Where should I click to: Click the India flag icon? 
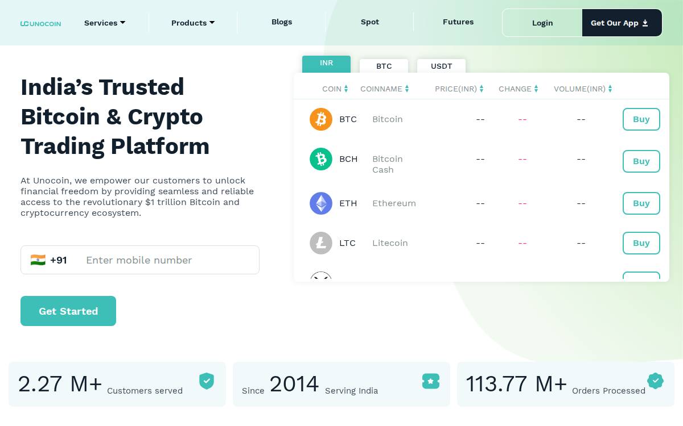pyautogui.click(x=38, y=260)
